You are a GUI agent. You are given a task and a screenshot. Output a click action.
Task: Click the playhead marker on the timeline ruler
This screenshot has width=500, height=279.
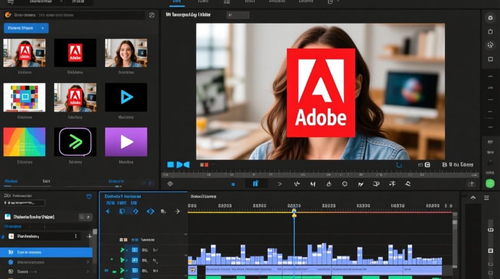(294, 212)
